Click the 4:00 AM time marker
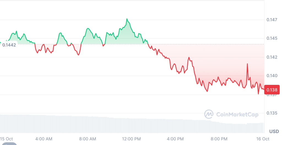The width and height of the screenshot is (282, 145). coord(44,139)
